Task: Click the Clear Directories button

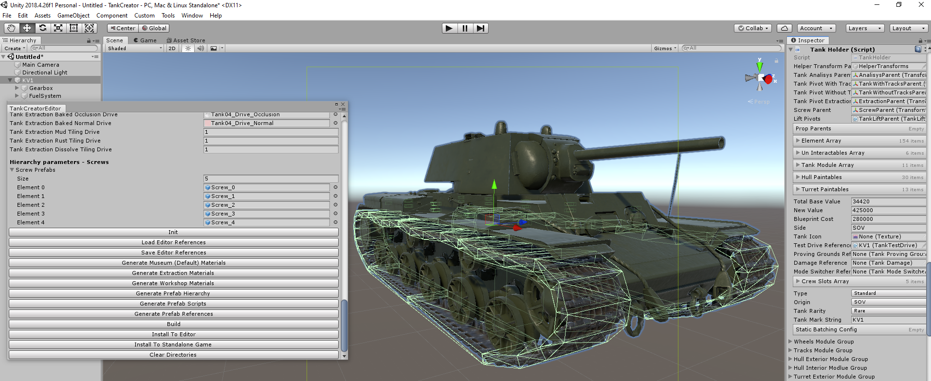Action: [173, 355]
